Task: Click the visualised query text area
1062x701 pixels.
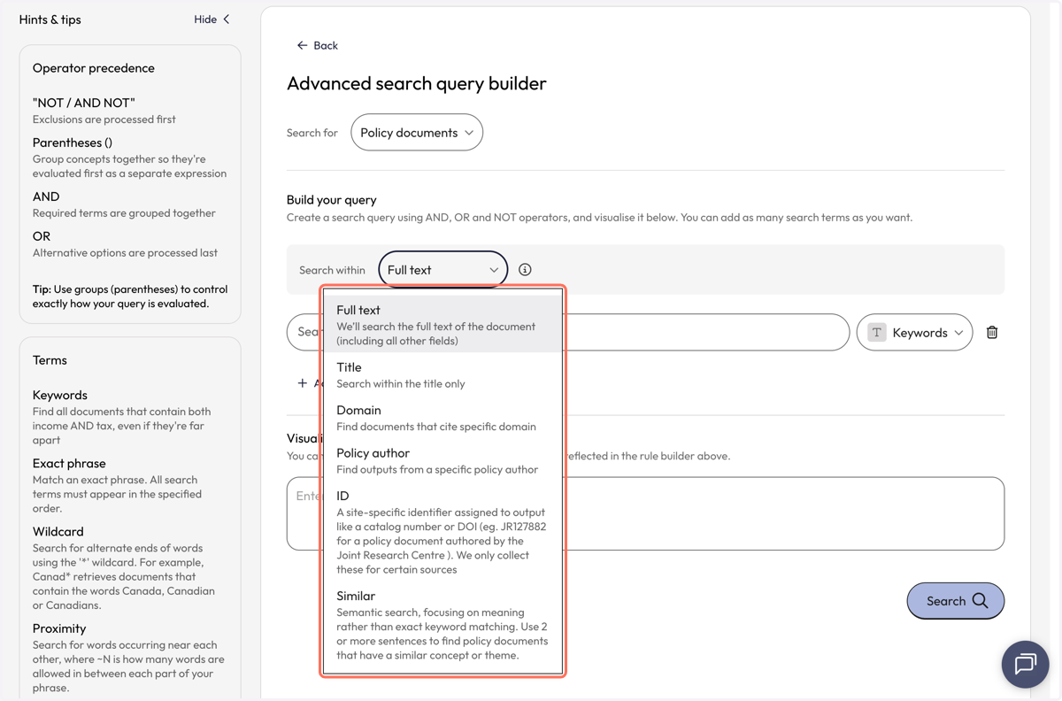Action: pos(645,513)
